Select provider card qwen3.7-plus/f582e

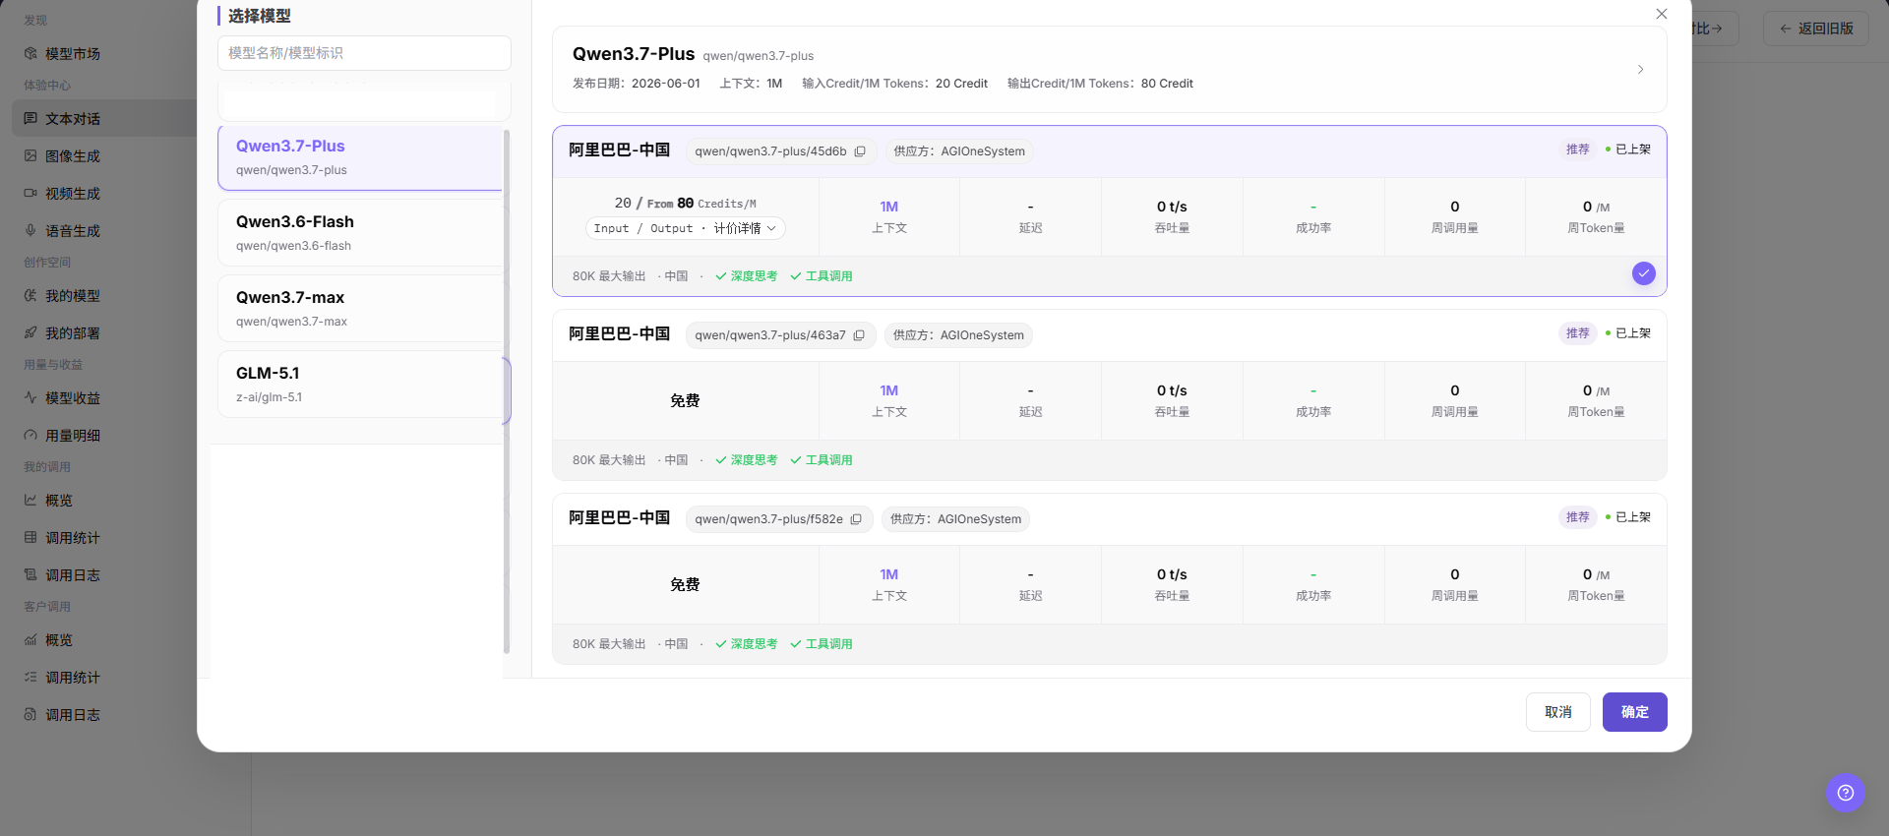tap(1109, 578)
